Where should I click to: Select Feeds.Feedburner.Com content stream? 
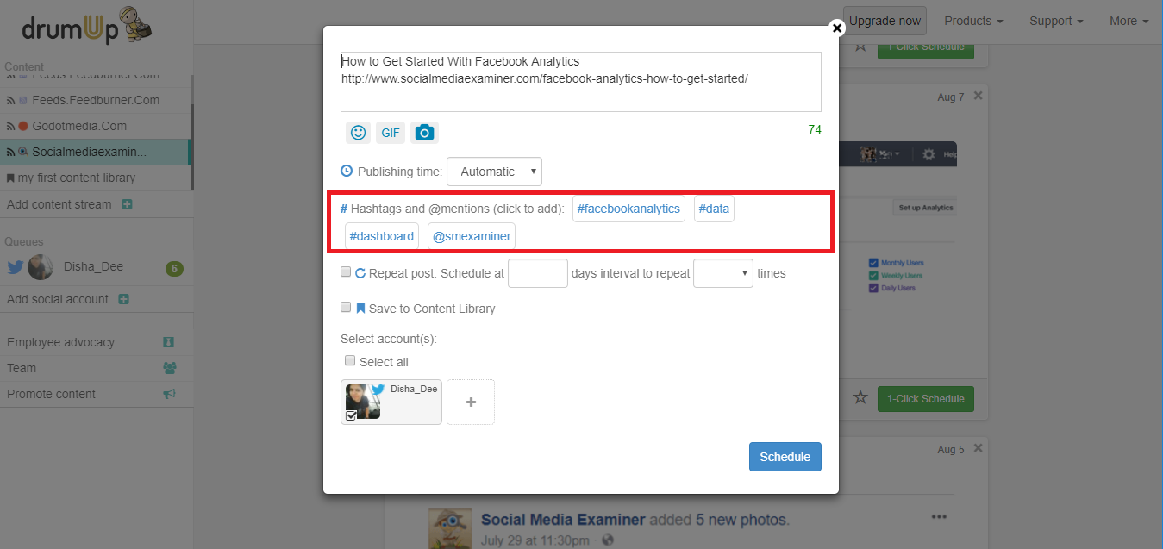click(x=95, y=100)
